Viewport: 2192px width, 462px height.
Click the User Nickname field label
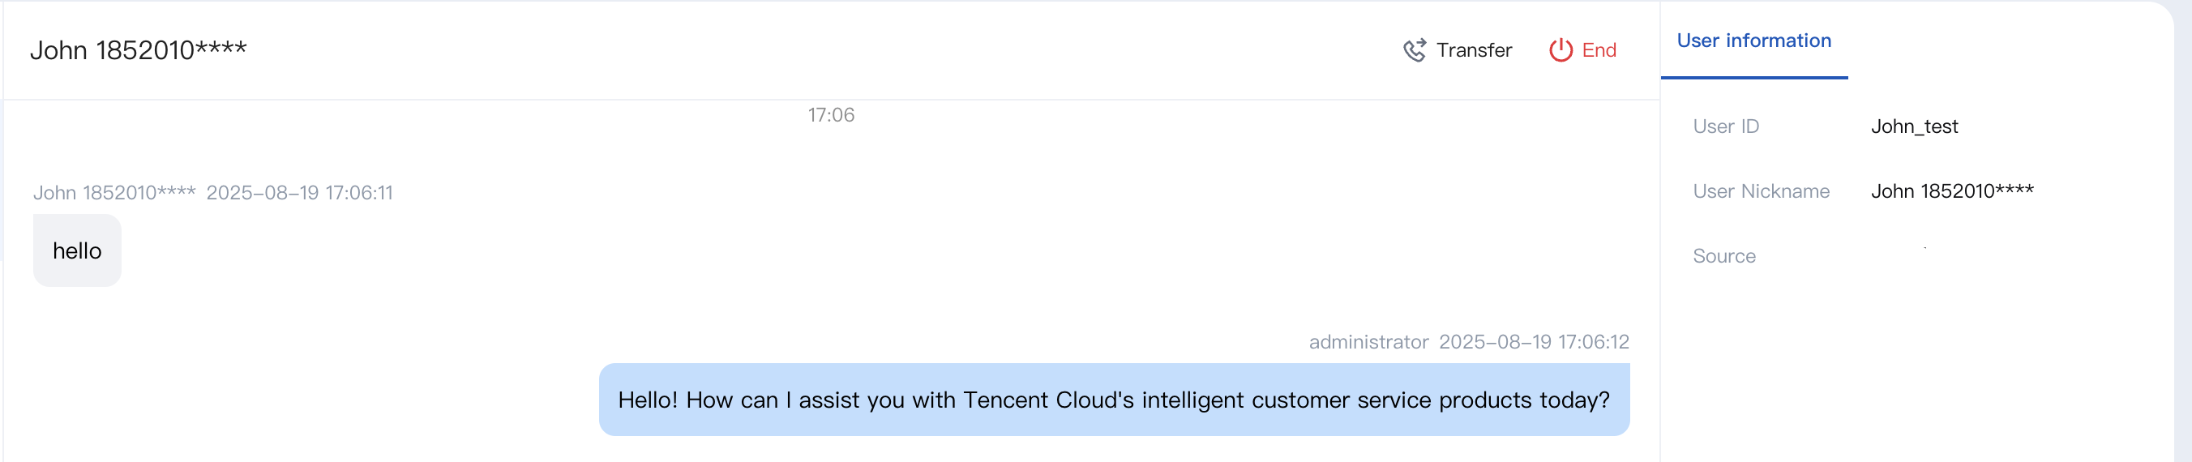point(1761,191)
